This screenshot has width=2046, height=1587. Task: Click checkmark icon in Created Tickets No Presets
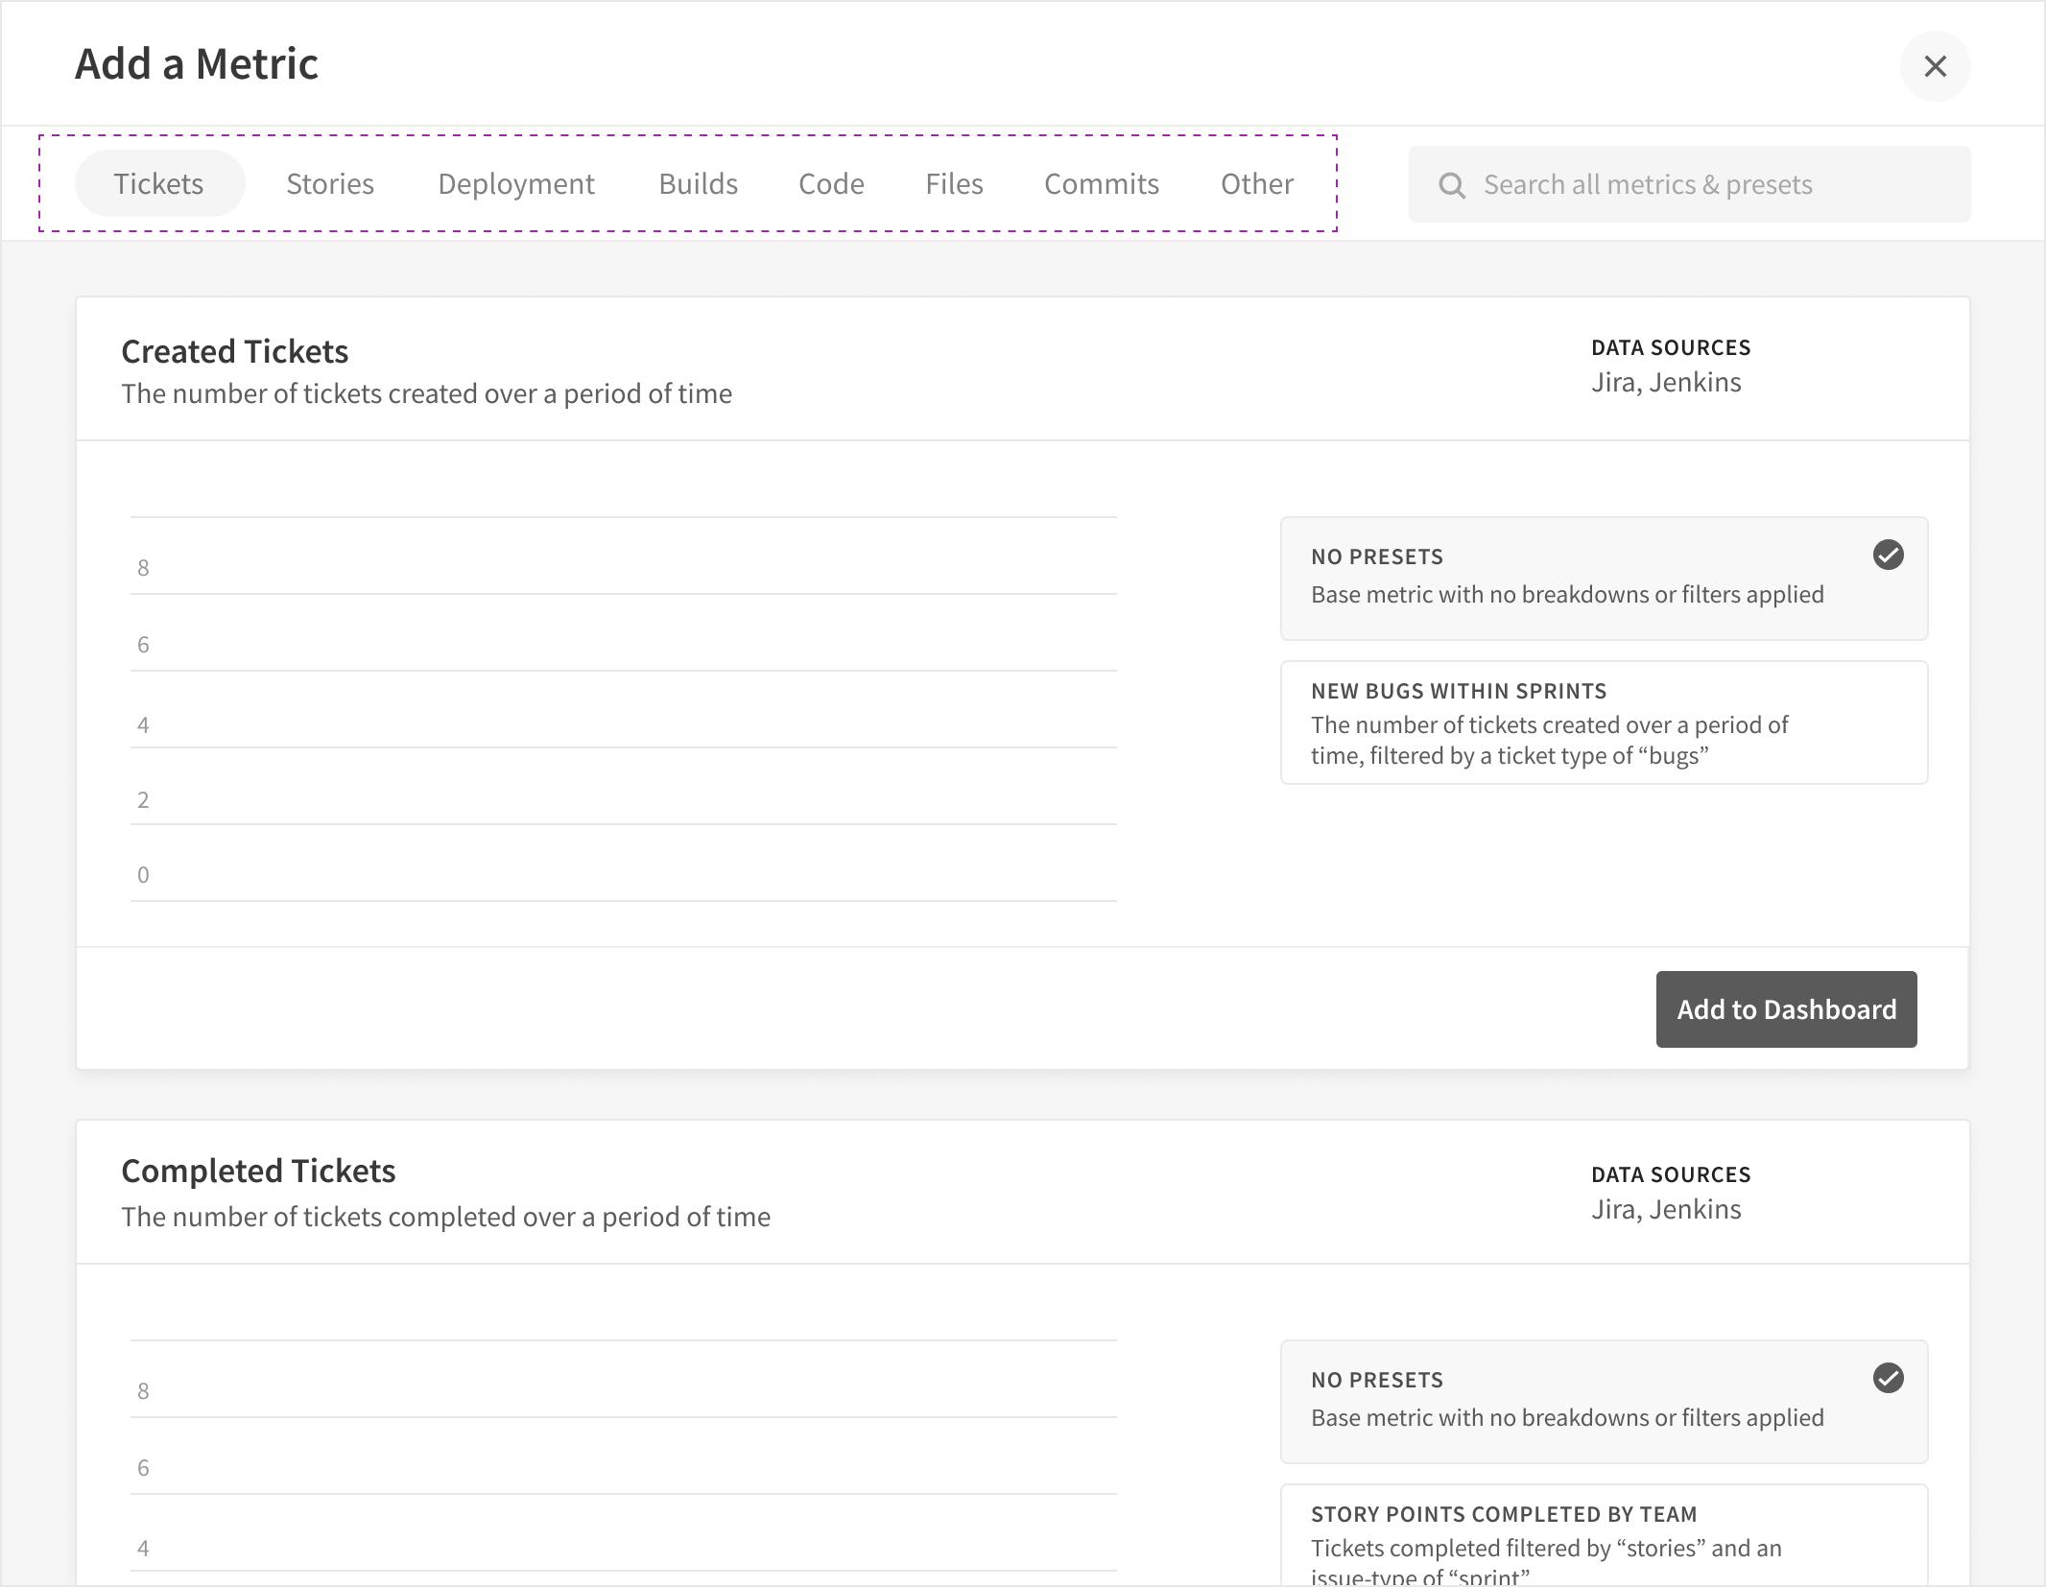1888,555
